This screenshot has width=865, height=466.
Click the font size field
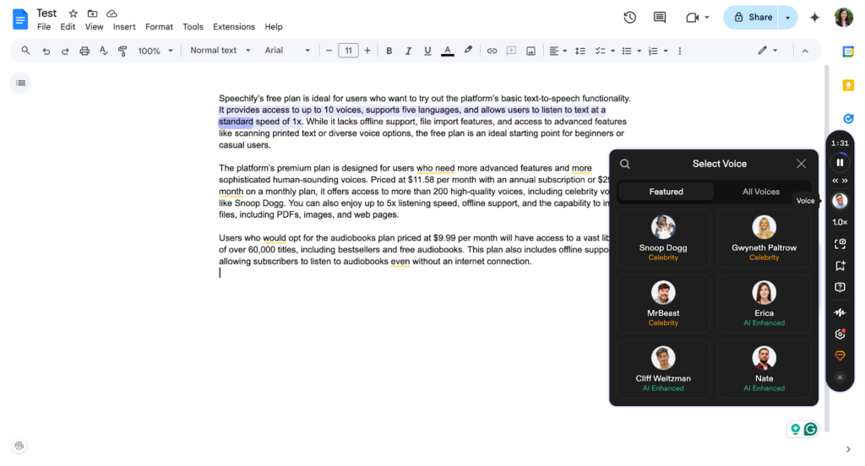348,51
